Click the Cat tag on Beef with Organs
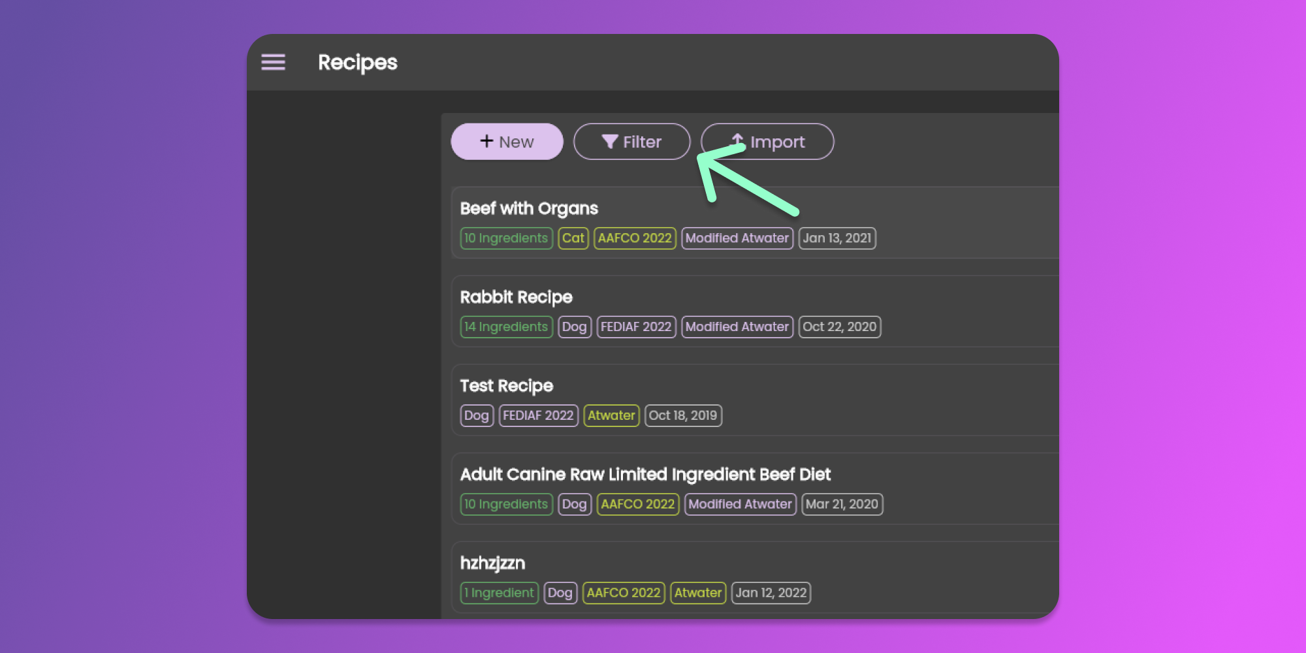This screenshot has width=1306, height=653. tap(573, 238)
